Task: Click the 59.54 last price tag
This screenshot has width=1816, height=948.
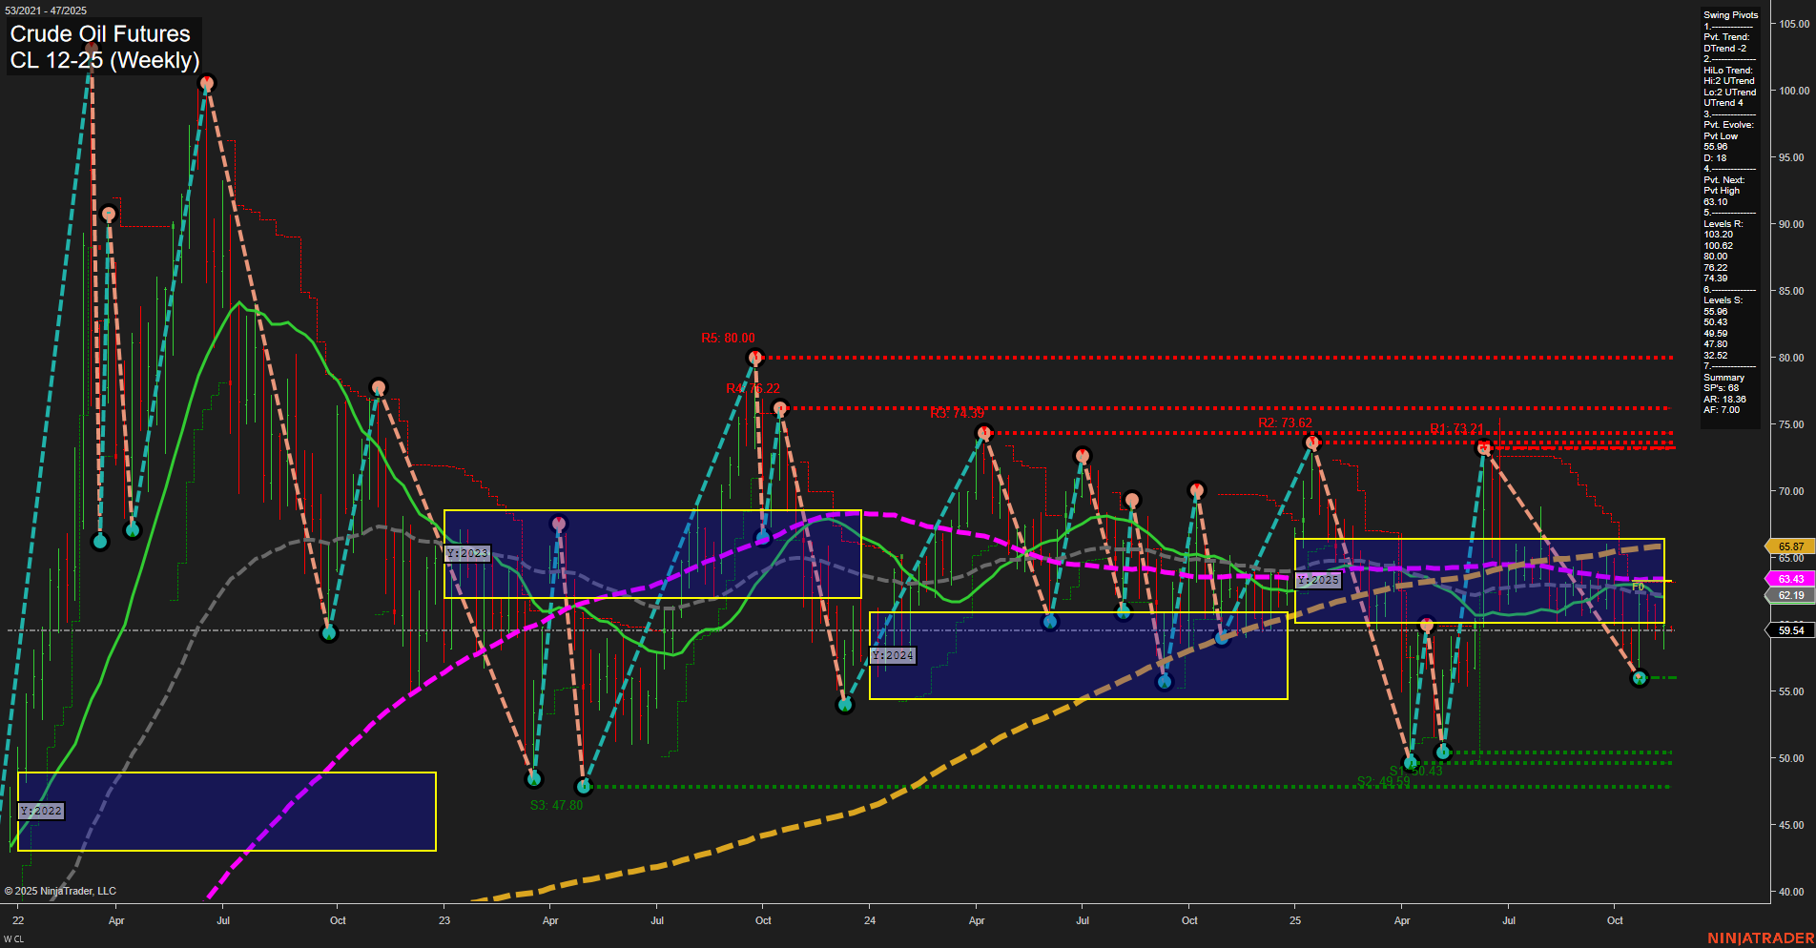Action: (1790, 630)
